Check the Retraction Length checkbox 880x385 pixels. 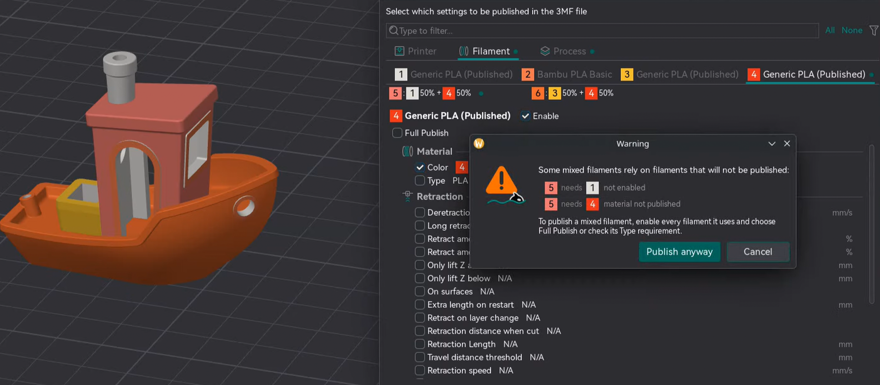click(x=420, y=344)
